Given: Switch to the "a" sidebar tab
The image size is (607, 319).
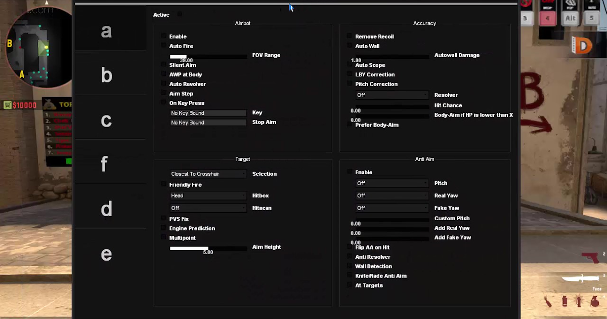Looking at the screenshot, I should coord(106,31).
